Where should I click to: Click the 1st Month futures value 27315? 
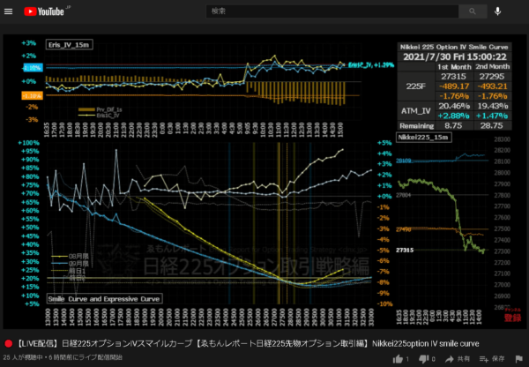(454, 76)
